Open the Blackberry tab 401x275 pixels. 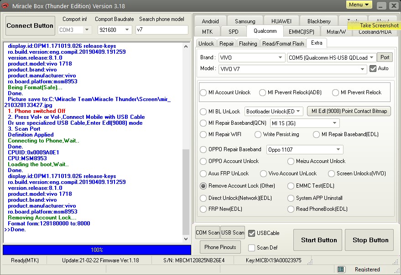click(x=318, y=21)
